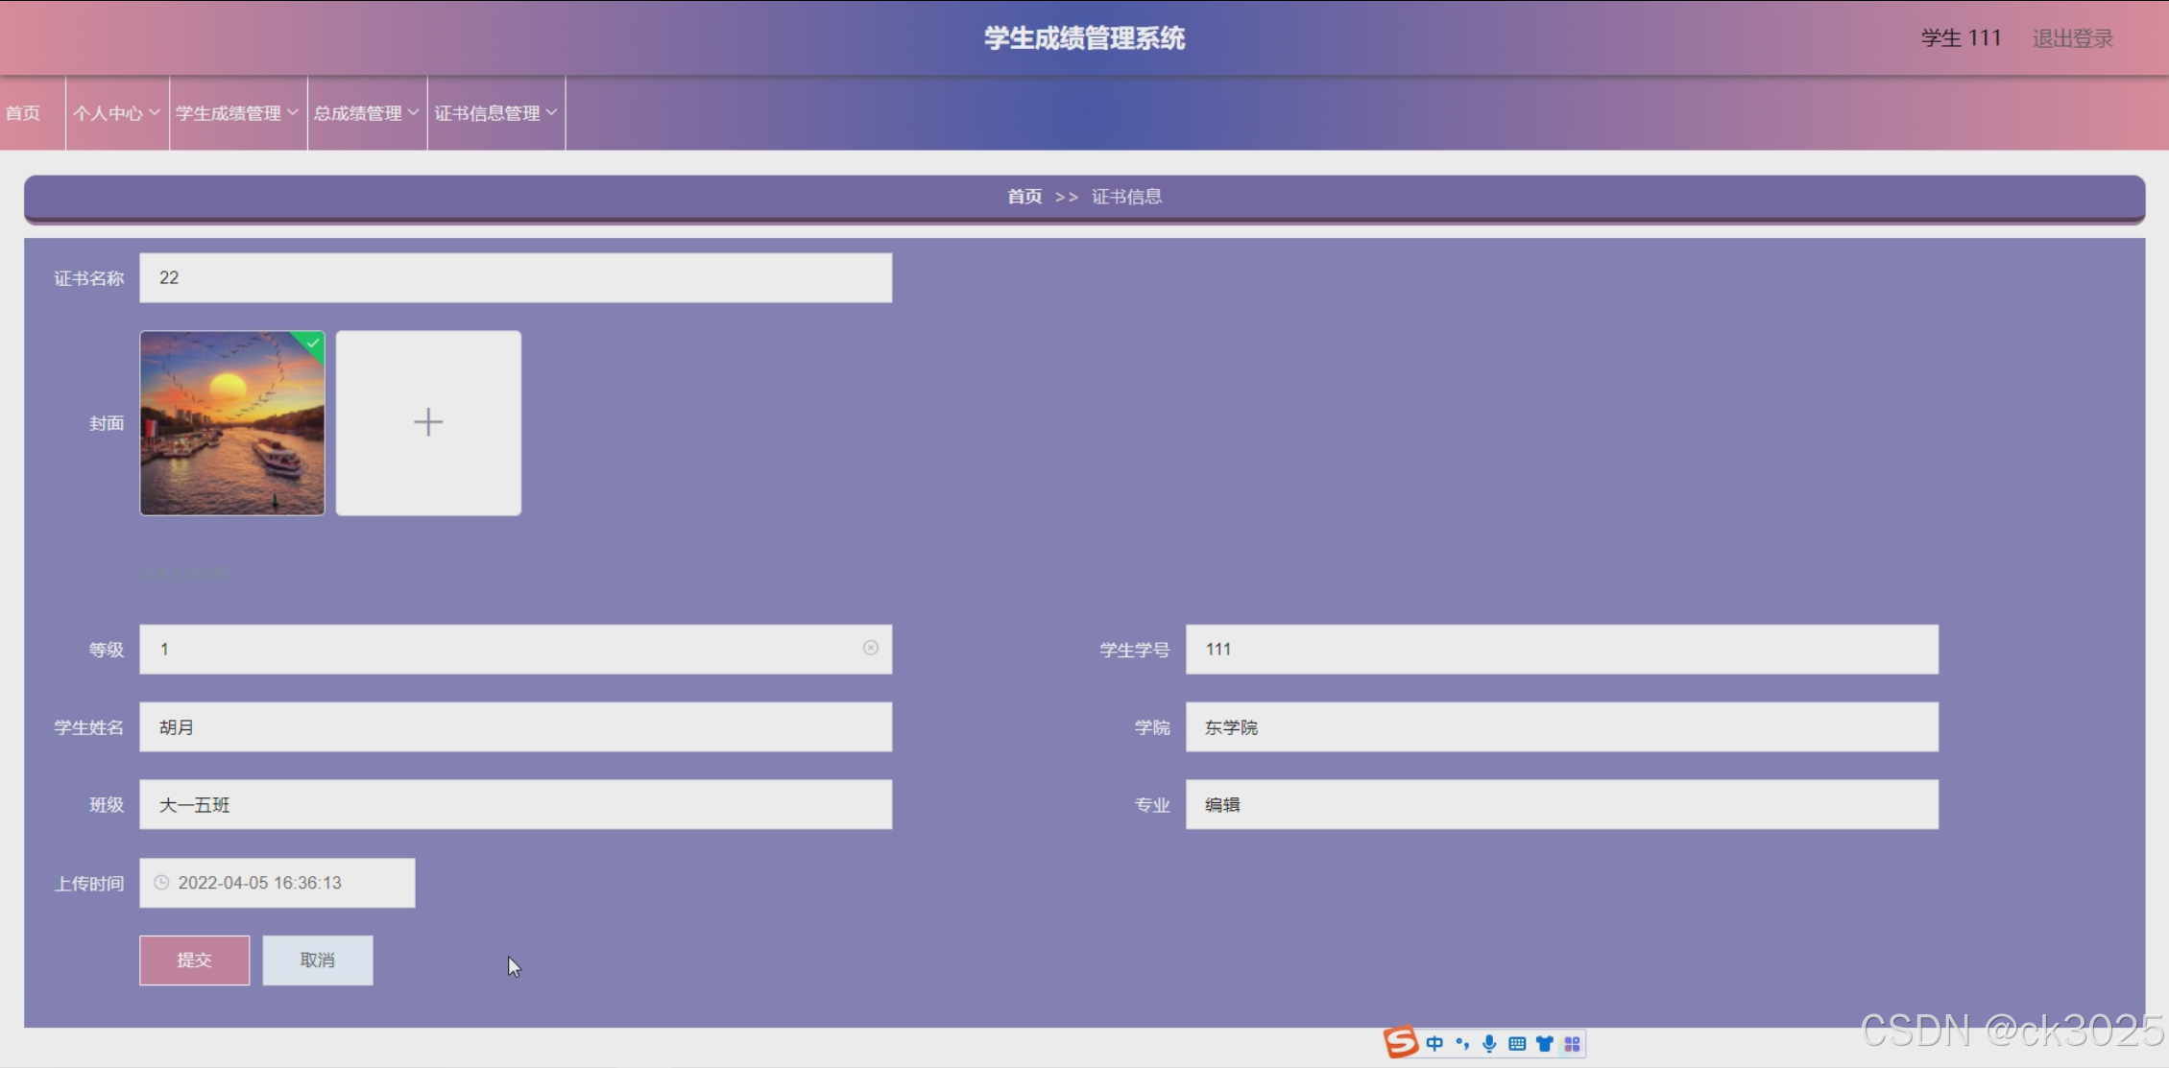This screenshot has width=2169, height=1068.
Task: Clear the 等级 field with the X icon
Action: (870, 648)
